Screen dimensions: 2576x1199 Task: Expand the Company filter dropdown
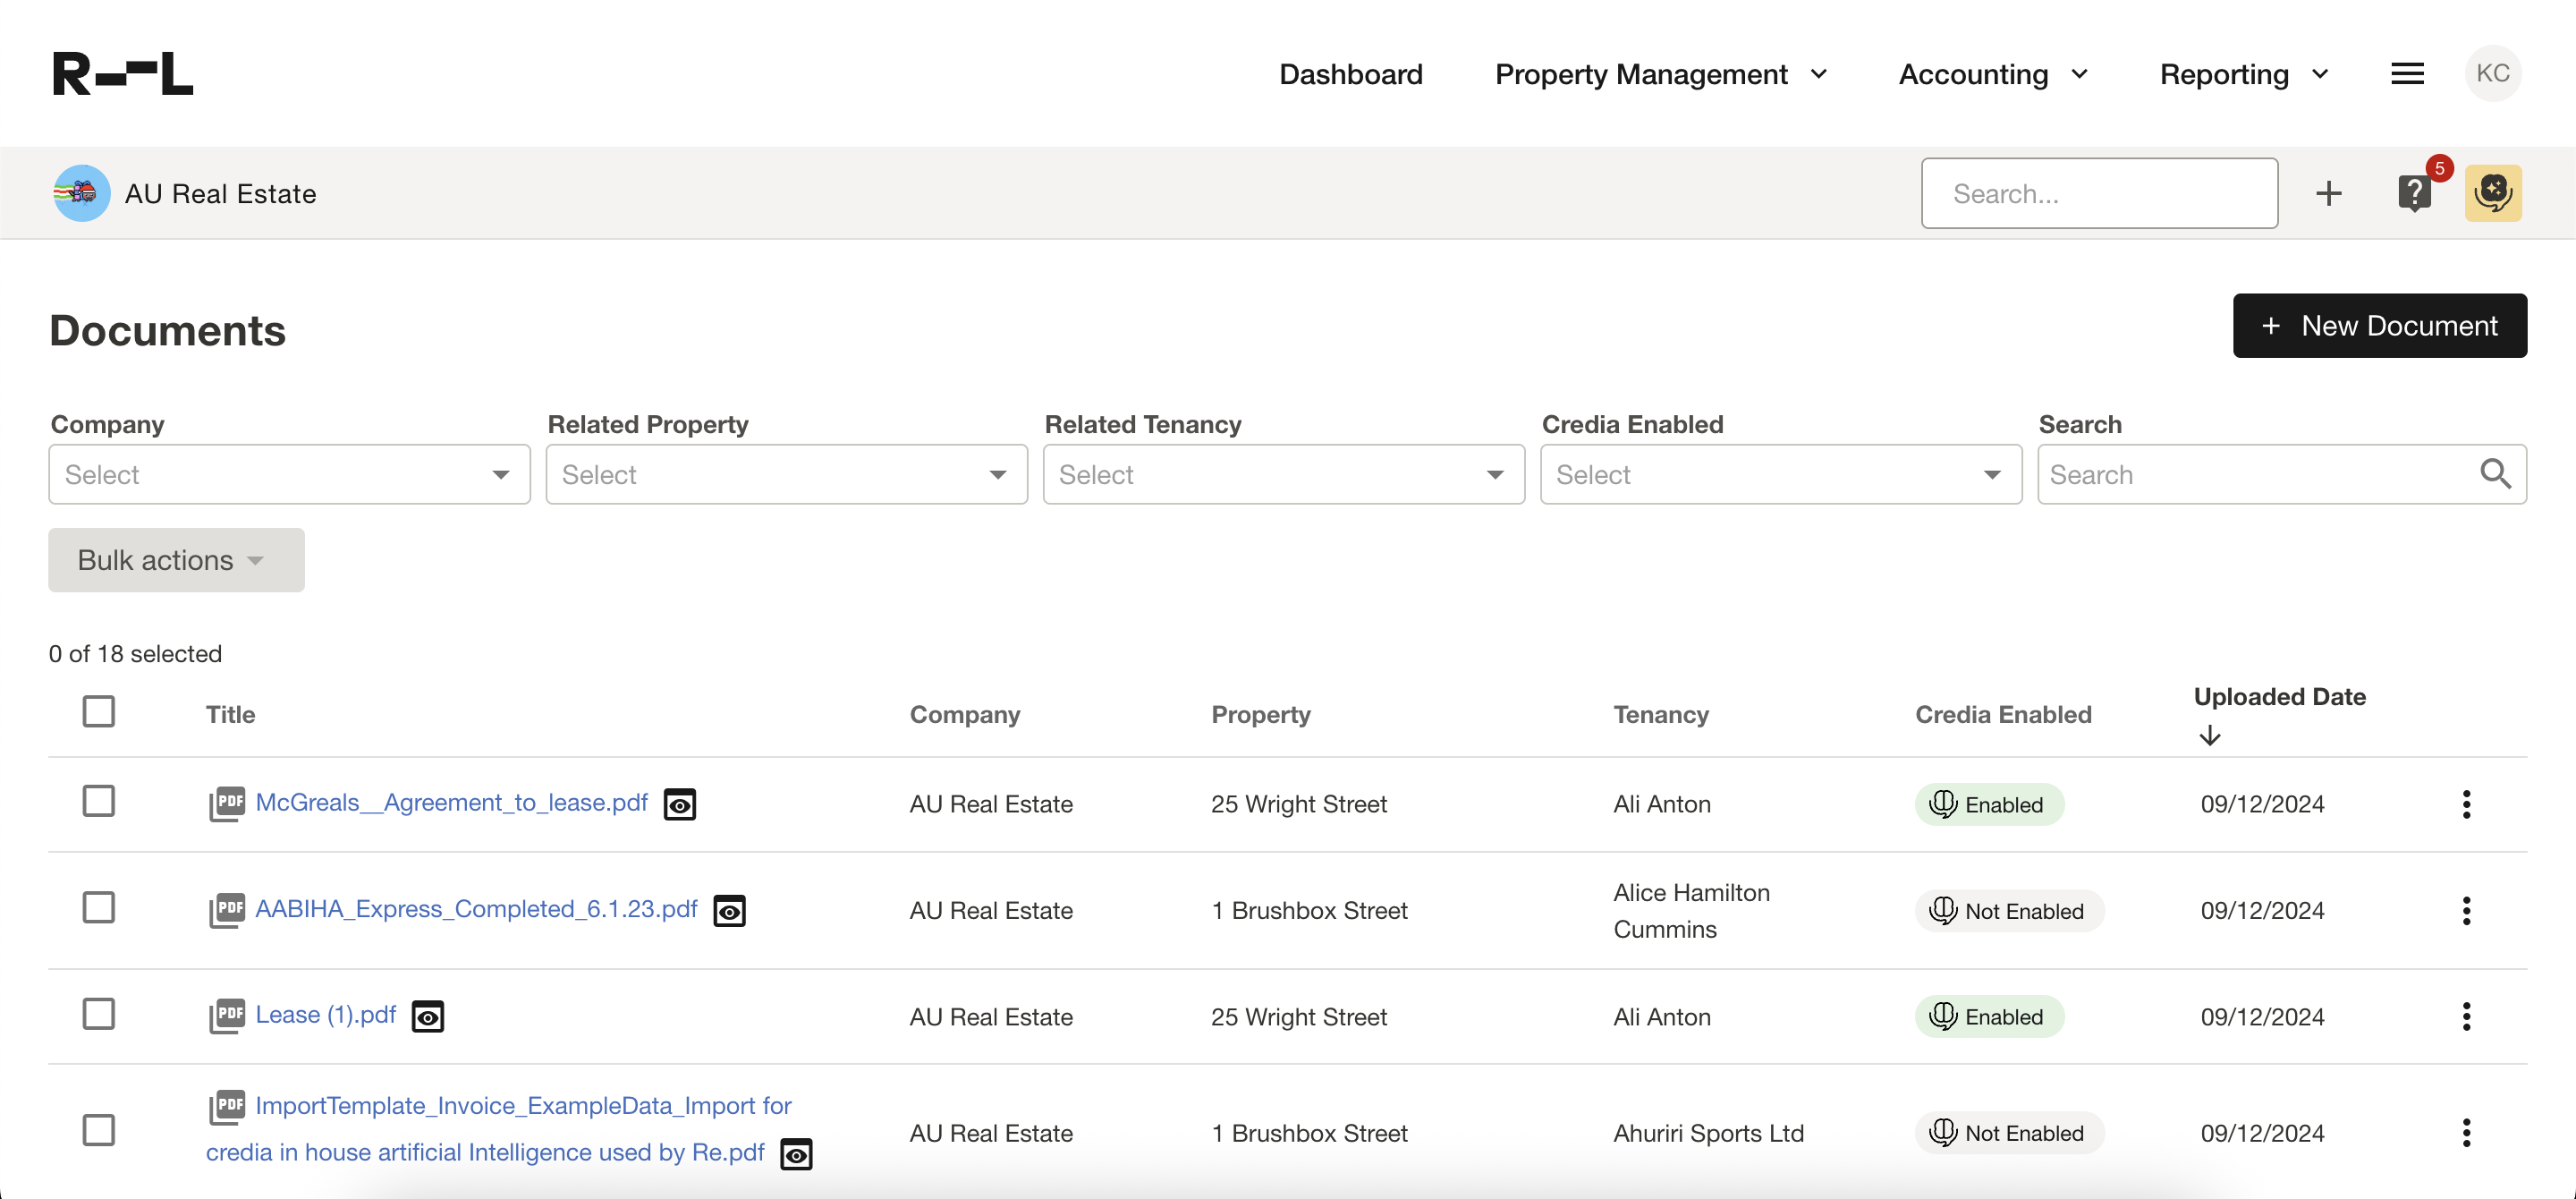[x=289, y=474]
